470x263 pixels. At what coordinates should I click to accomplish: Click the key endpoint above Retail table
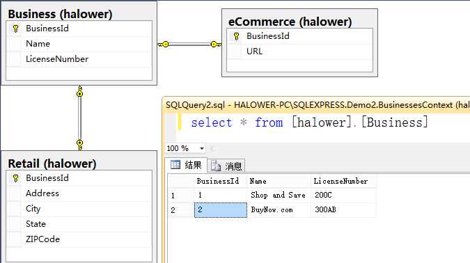(x=79, y=145)
